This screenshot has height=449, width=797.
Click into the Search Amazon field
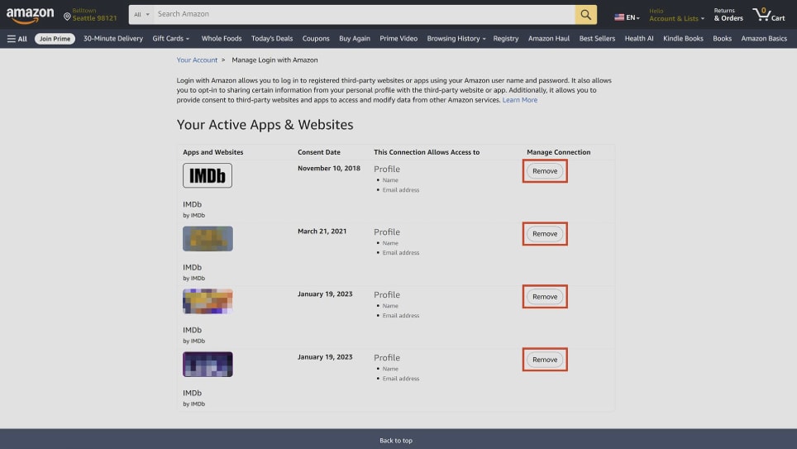click(365, 15)
